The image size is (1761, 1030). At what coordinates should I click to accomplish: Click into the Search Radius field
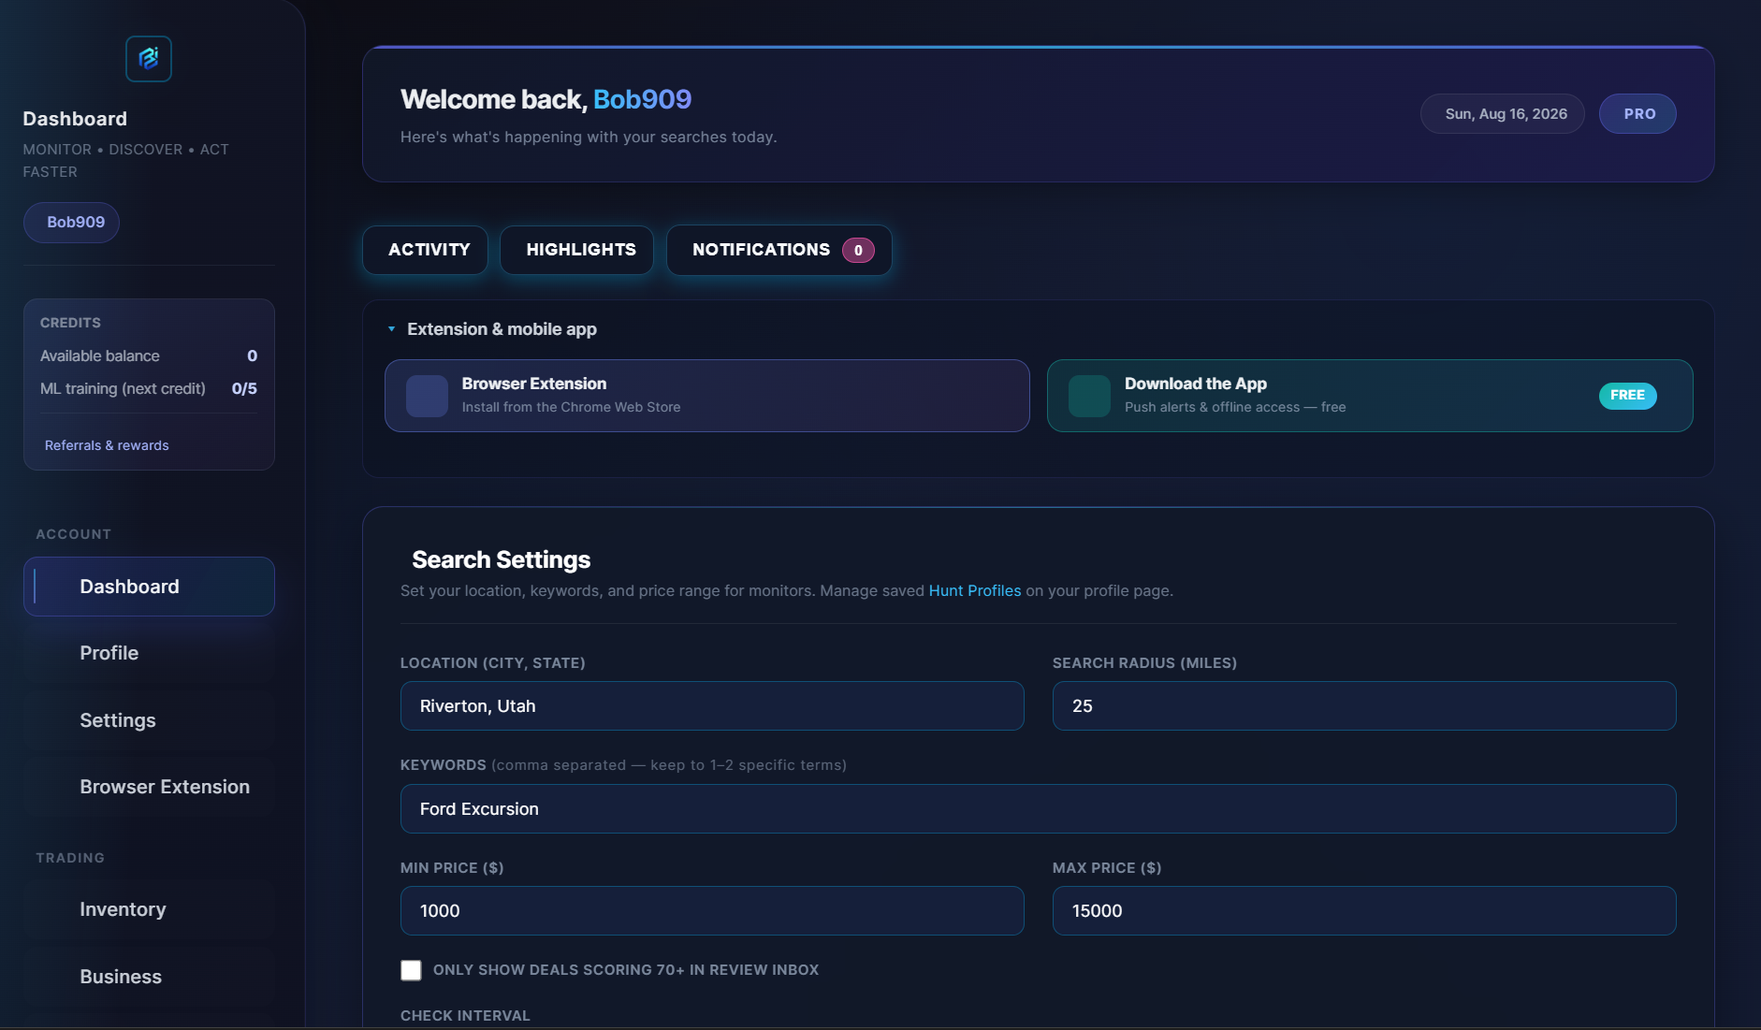point(1364,706)
